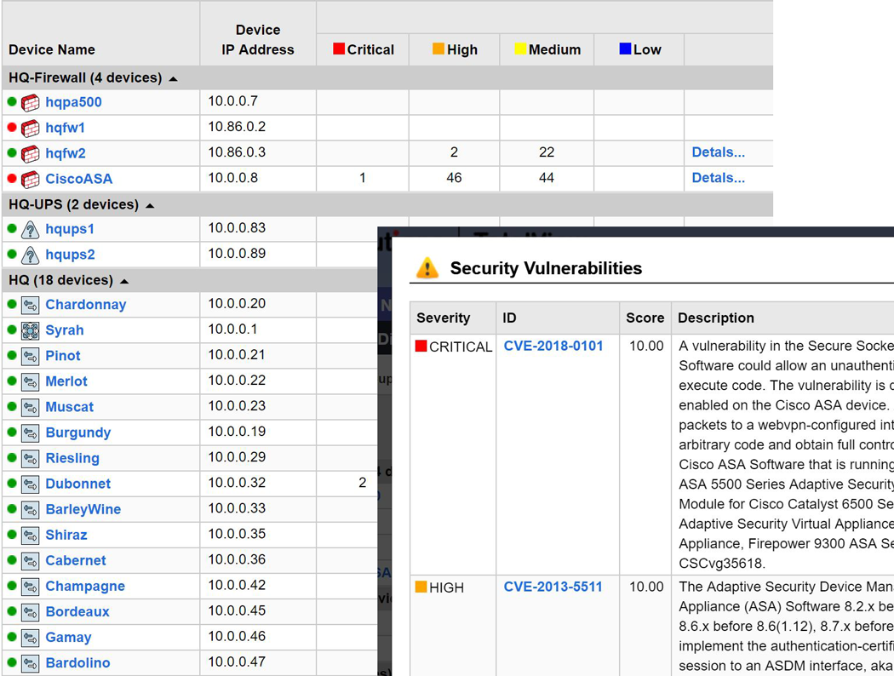Open Details link for hqfw2
Viewport: 894px width, 676px height.
[718, 152]
